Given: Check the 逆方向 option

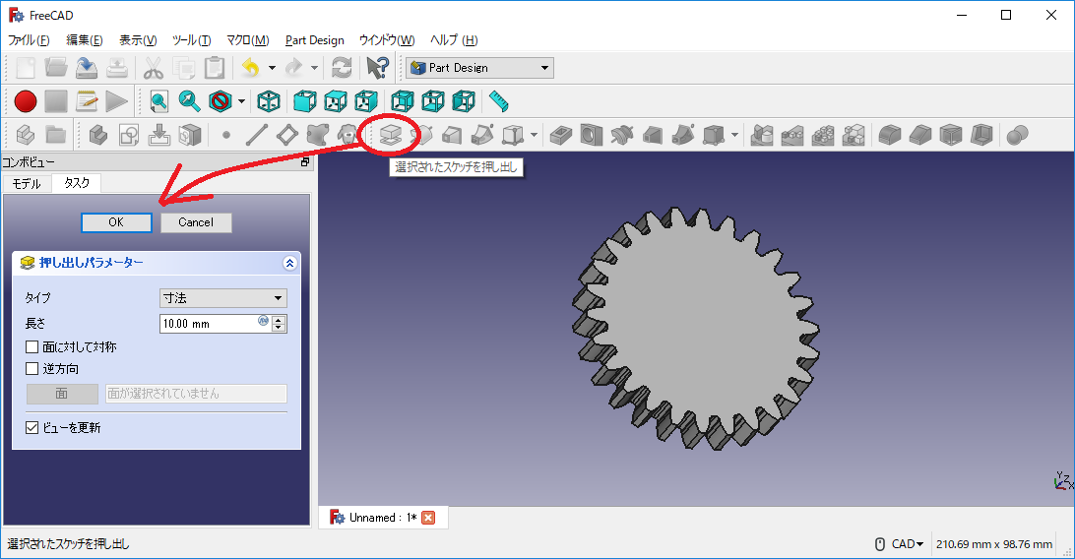Looking at the screenshot, I should click(x=32, y=368).
